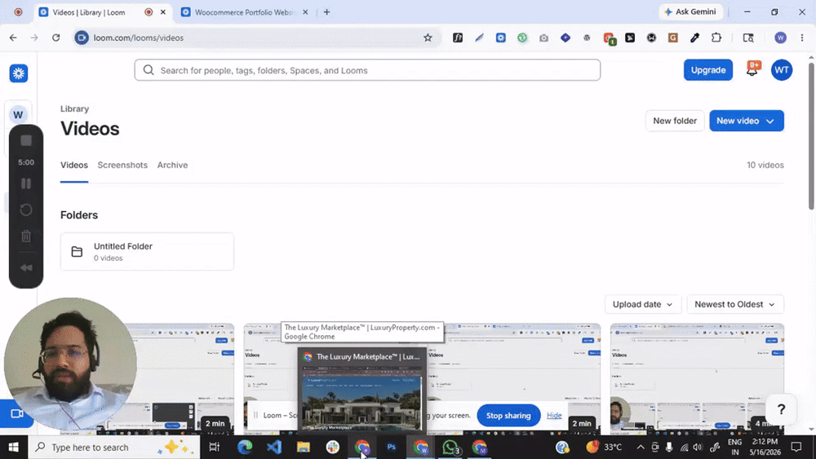Switch to the Videos tab
The height and width of the screenshot is (459, 816).
(x=74, y=165)
